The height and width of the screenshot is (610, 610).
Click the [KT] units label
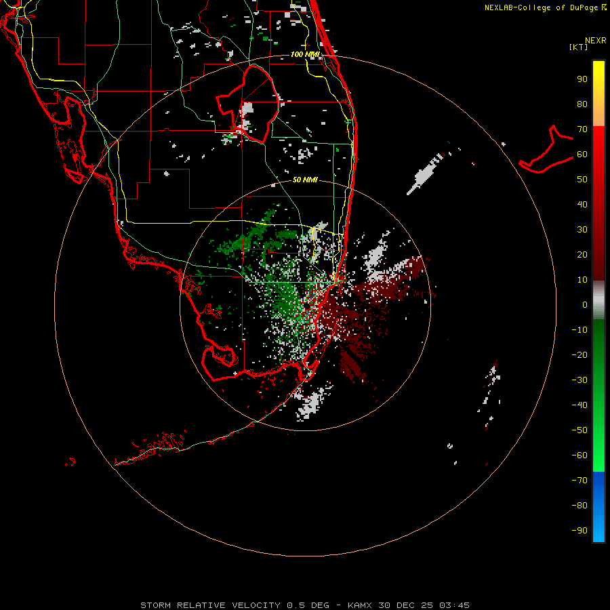pos(579,47)
